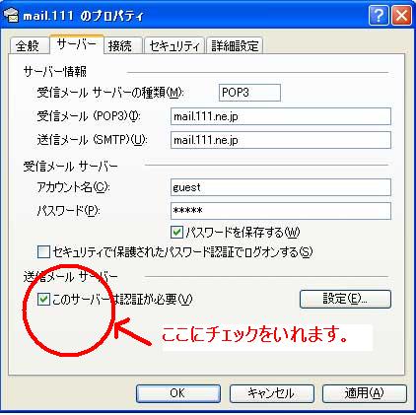This screenshot has width=416, height=415.
Task: Focus the 送信メール (SMTP) server field
Action: pos(281,140)
